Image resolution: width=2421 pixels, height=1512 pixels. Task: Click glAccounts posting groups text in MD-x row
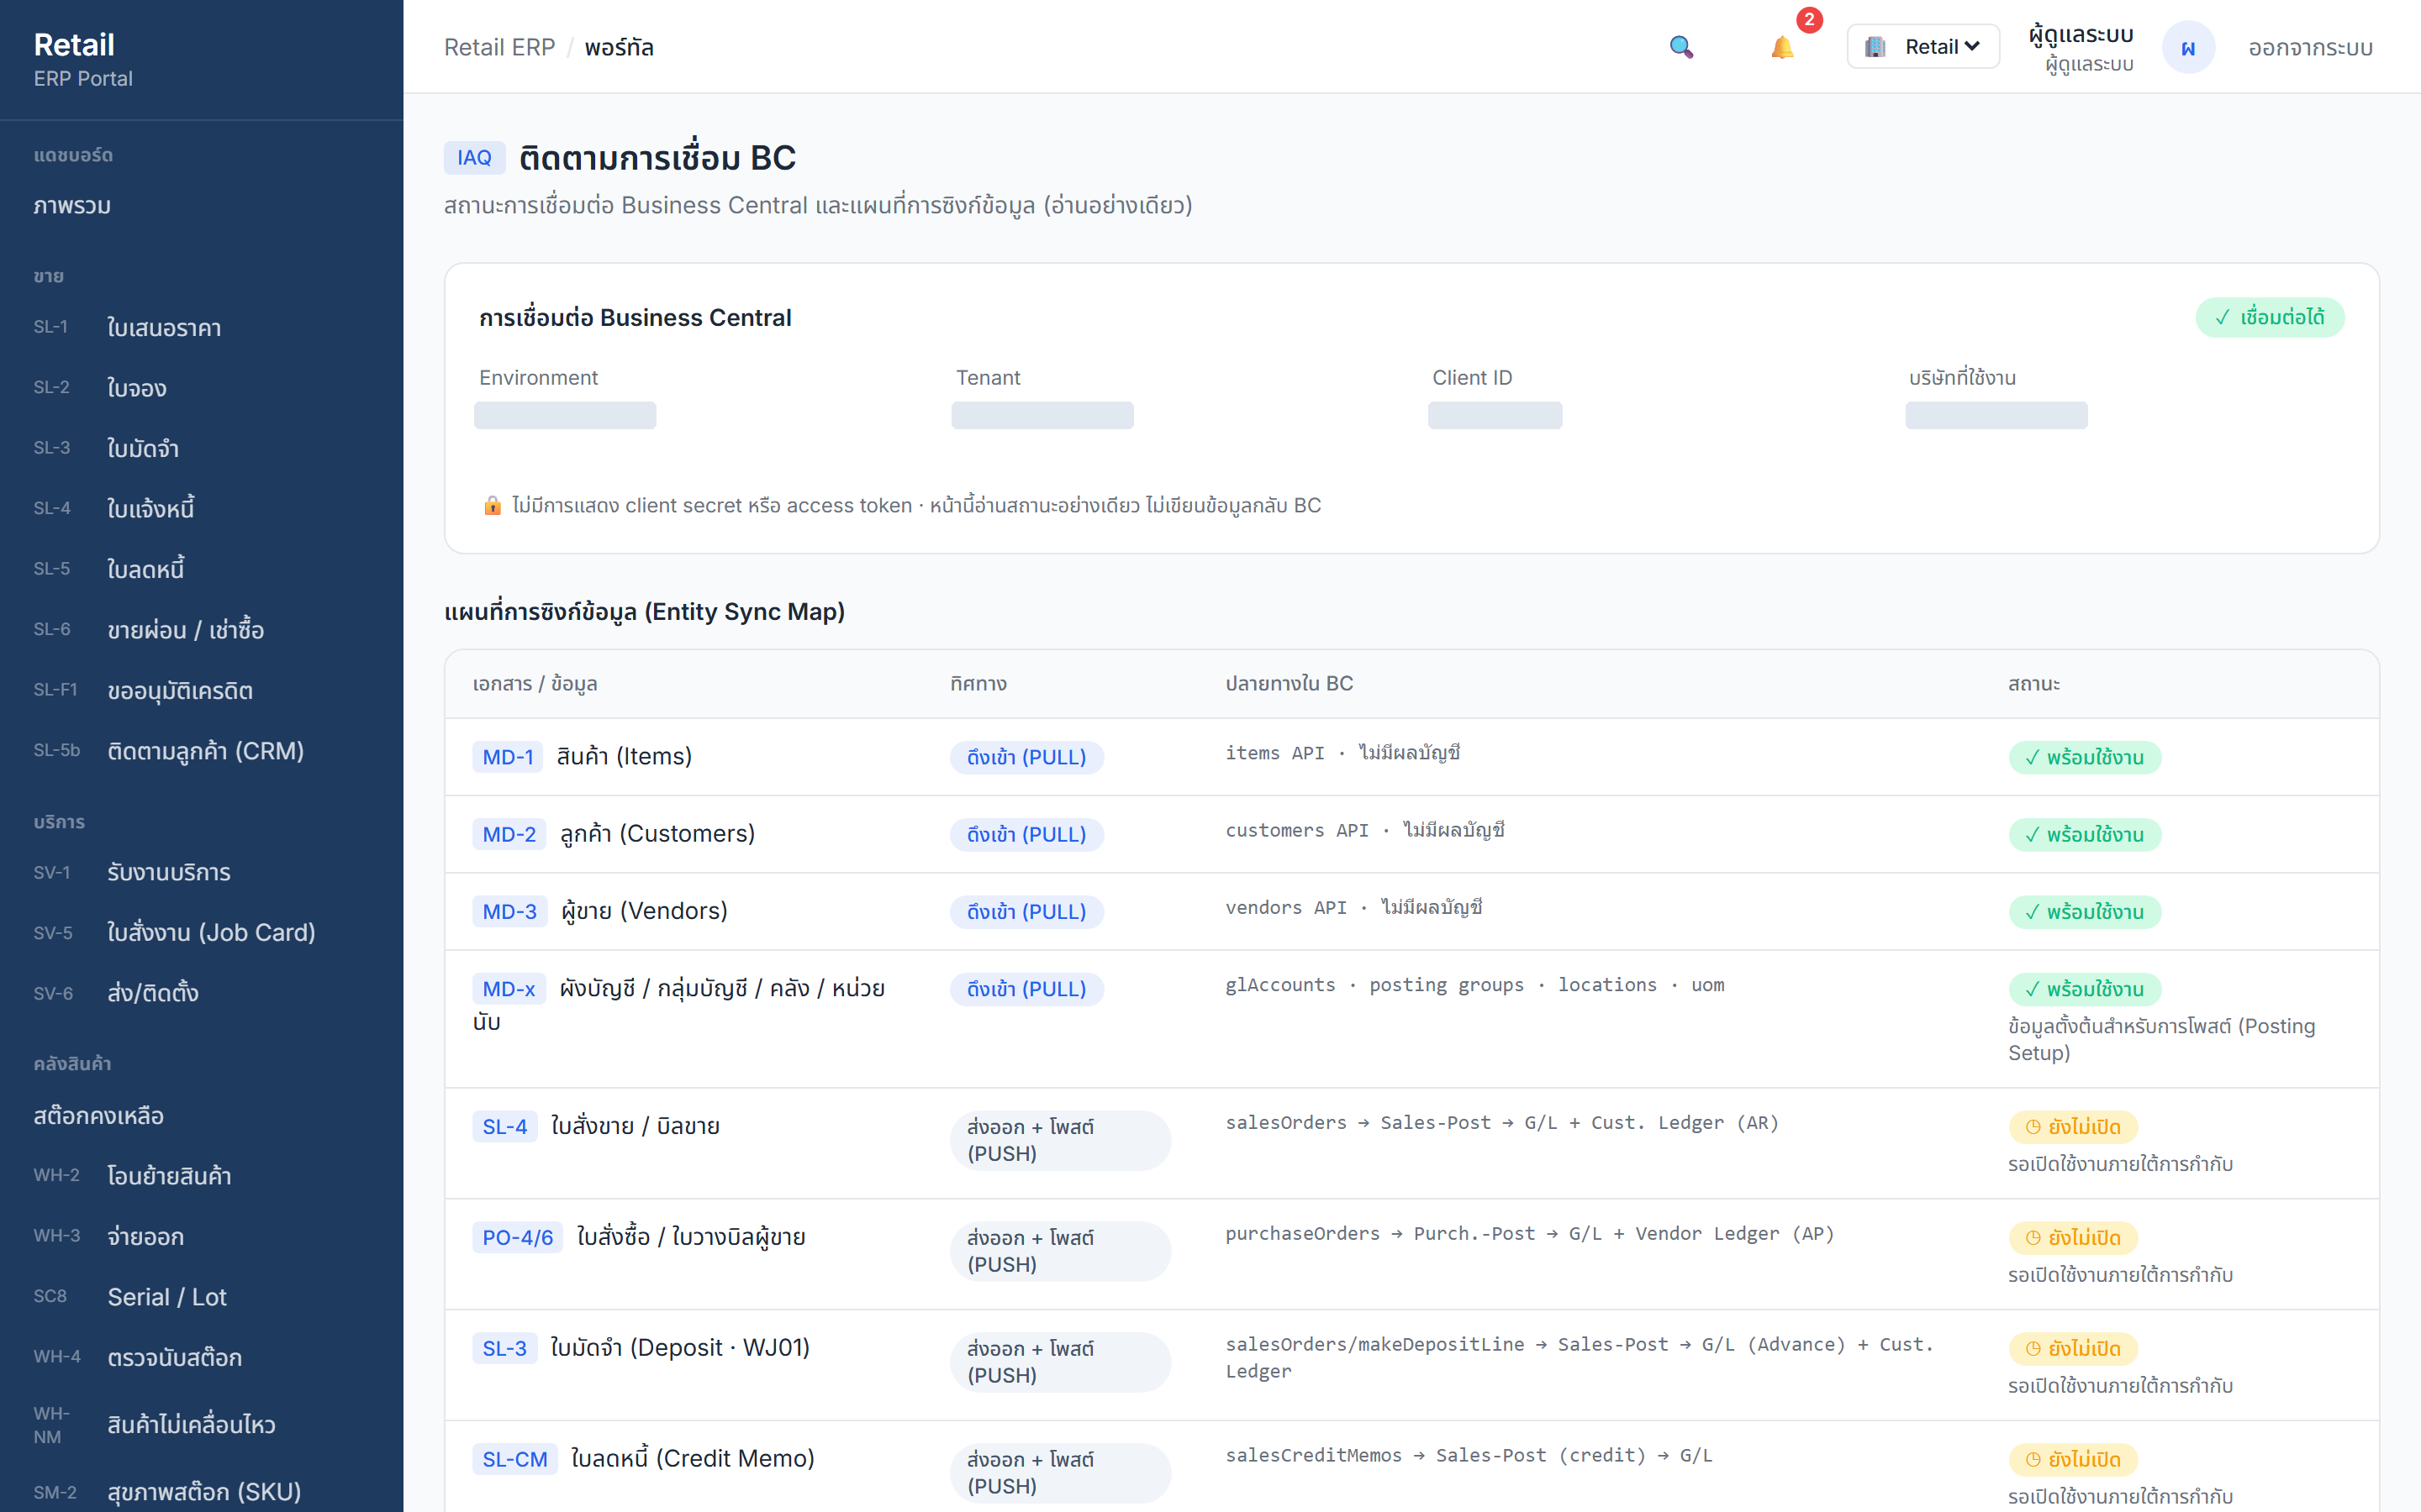(1474, 985)
